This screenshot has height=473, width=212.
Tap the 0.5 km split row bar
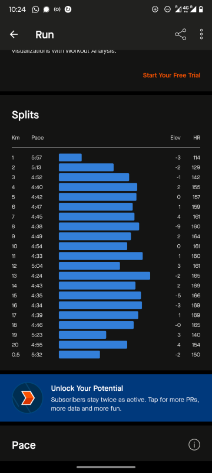pyautogui.click(x=79, y=354)
